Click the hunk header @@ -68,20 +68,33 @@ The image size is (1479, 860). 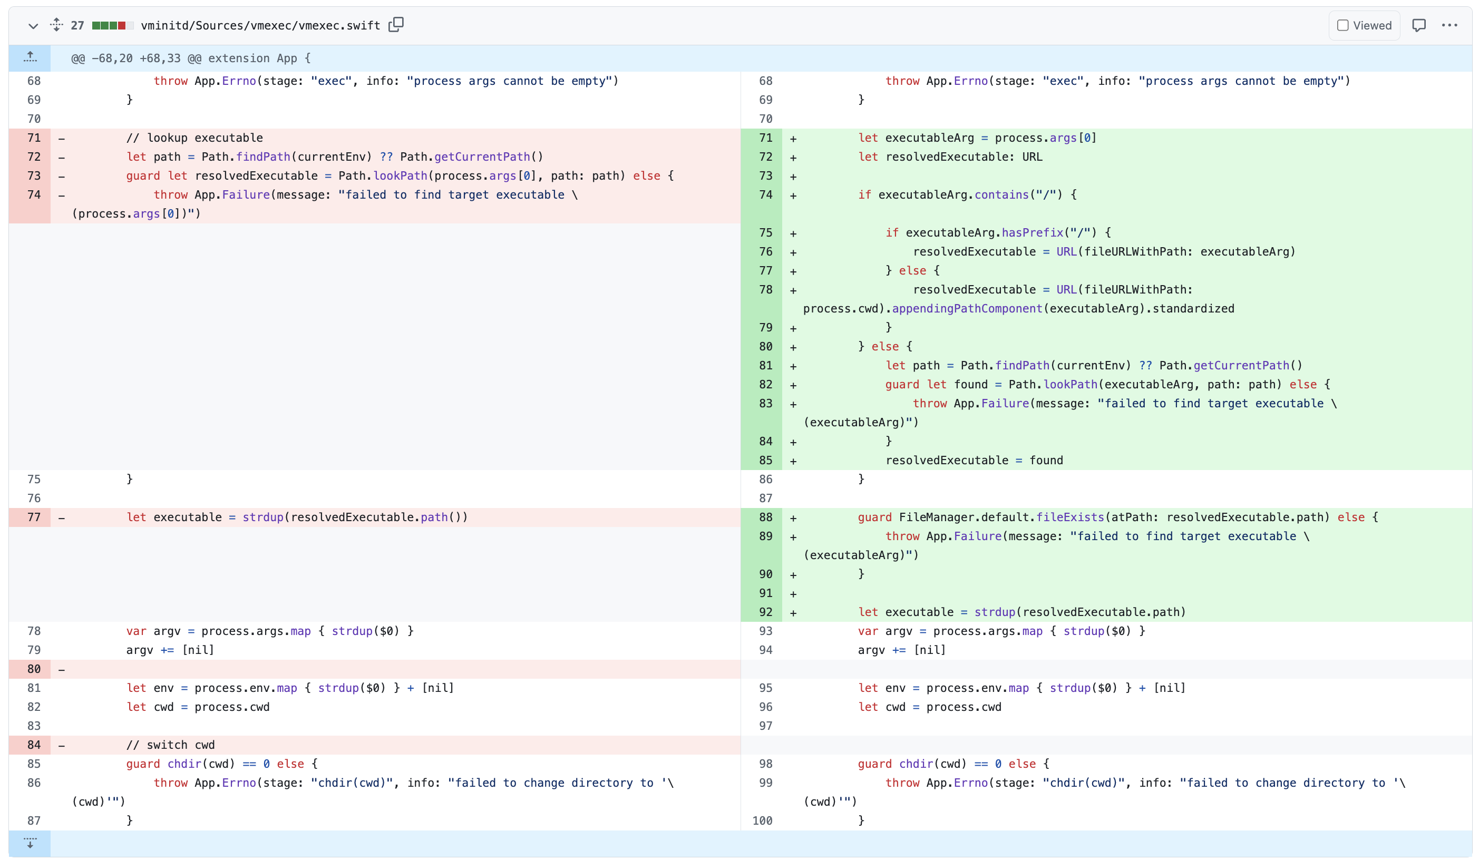(190, 58)
